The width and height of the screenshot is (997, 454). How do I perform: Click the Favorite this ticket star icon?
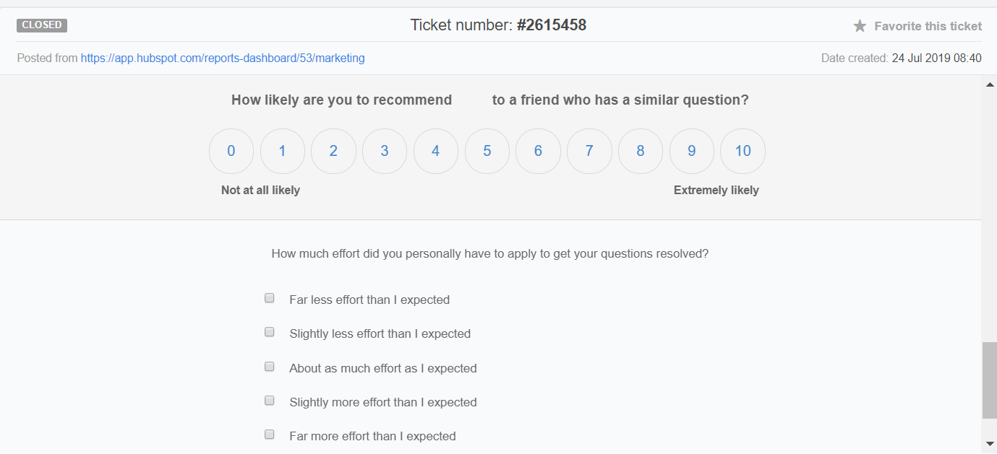click(860, 26)
